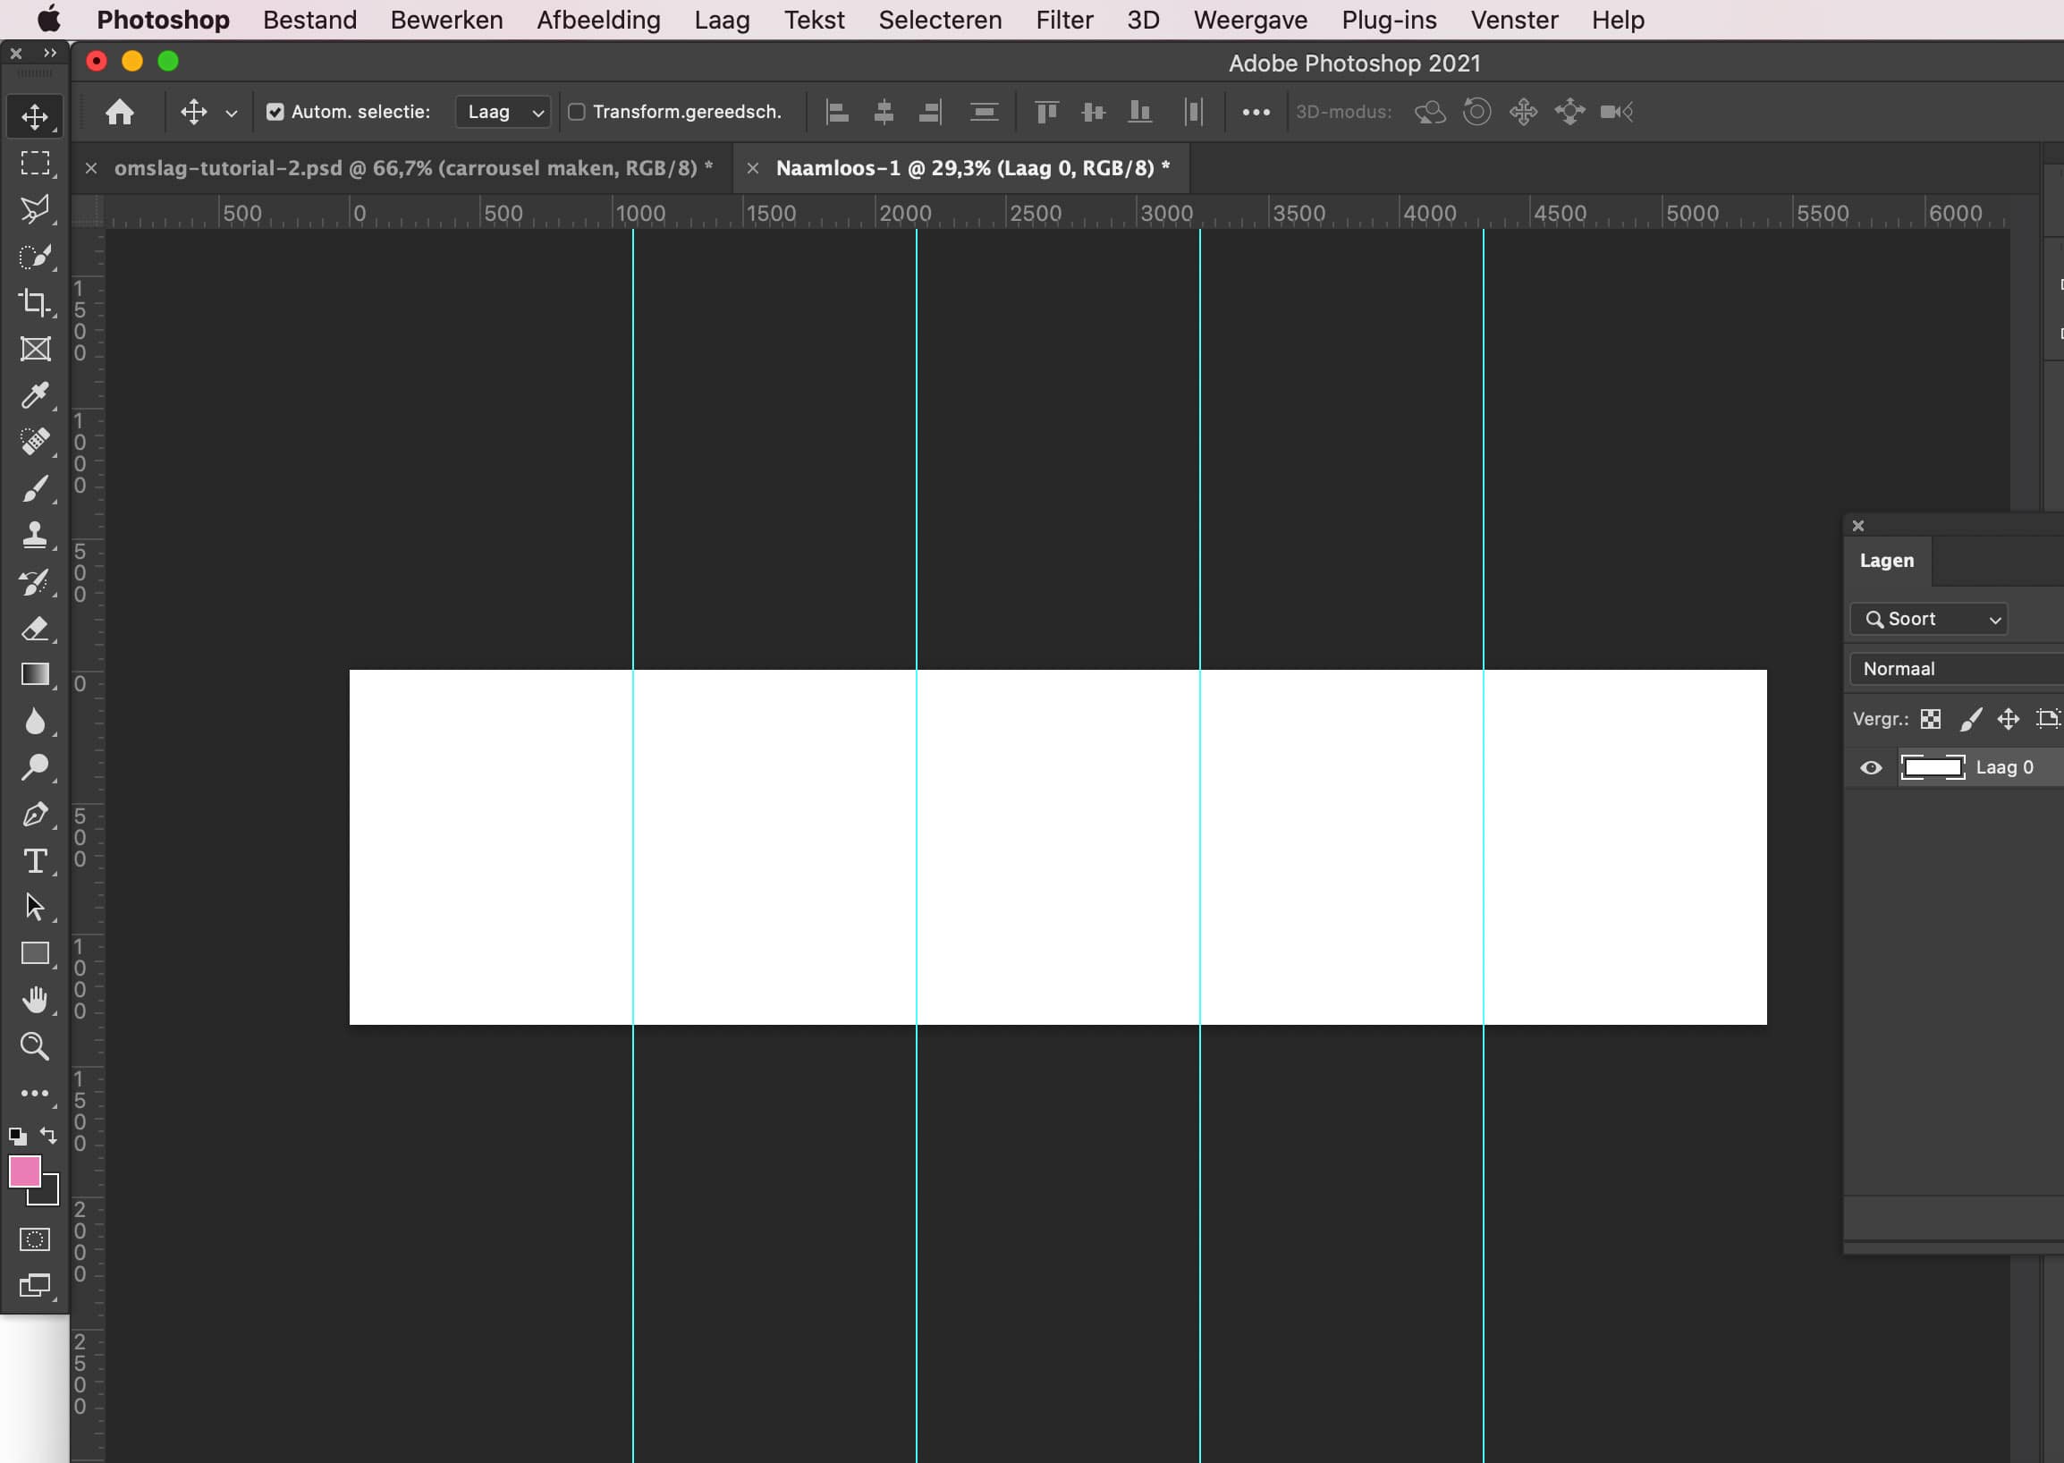Pick the Zoom tool

(x=34, y=1046)
